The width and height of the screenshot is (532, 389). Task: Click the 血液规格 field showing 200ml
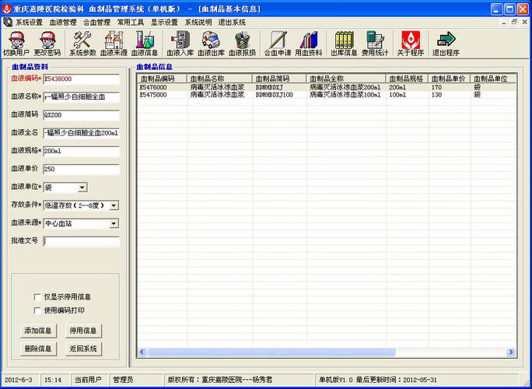[82, 151]
